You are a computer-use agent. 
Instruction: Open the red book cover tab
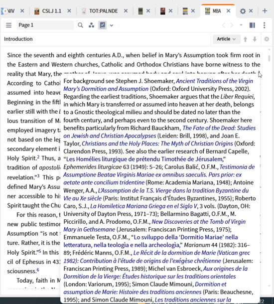coord(163,11)
